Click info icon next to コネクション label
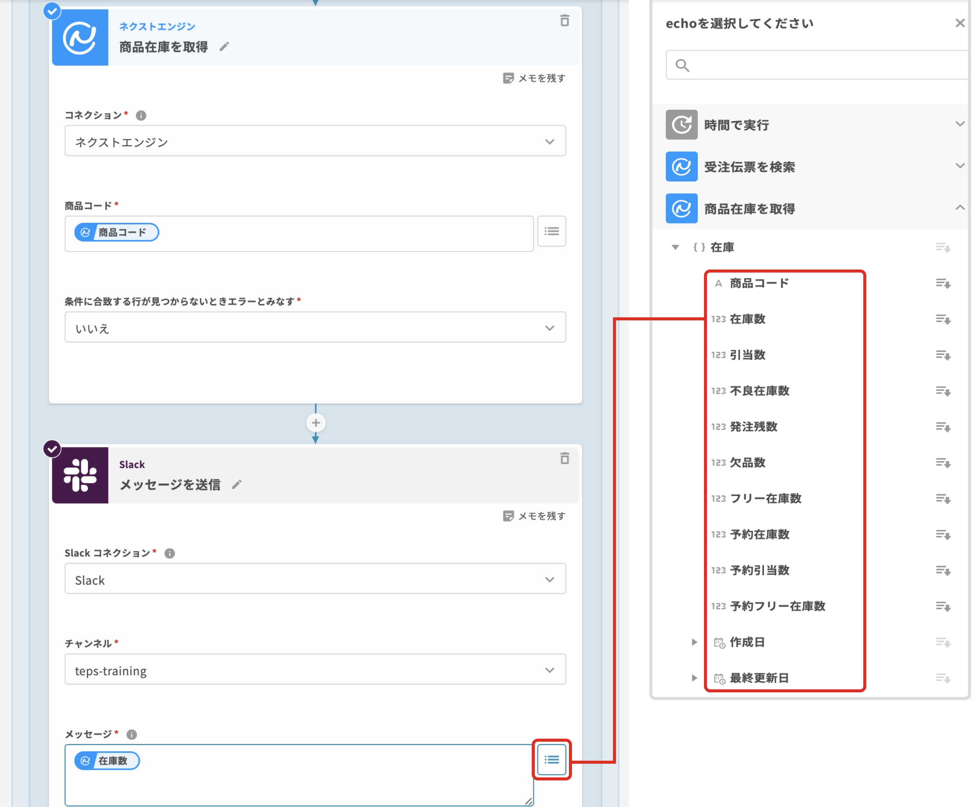 click(x=141, y=115)
